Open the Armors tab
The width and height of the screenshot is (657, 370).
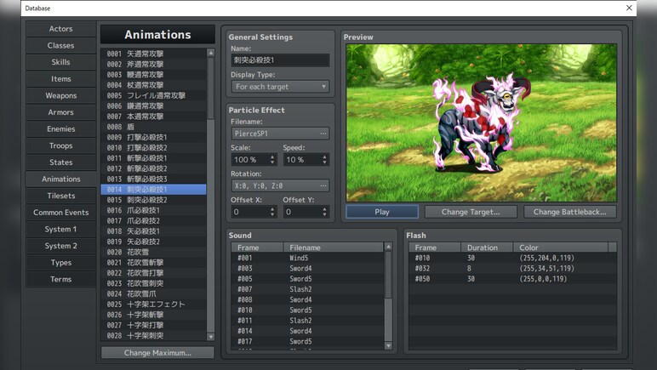(60, 112)
